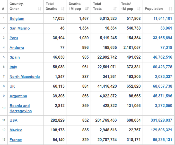Select France total tests 20,787,734
This screenshot has height=145, width=175.
coord(107,140)
